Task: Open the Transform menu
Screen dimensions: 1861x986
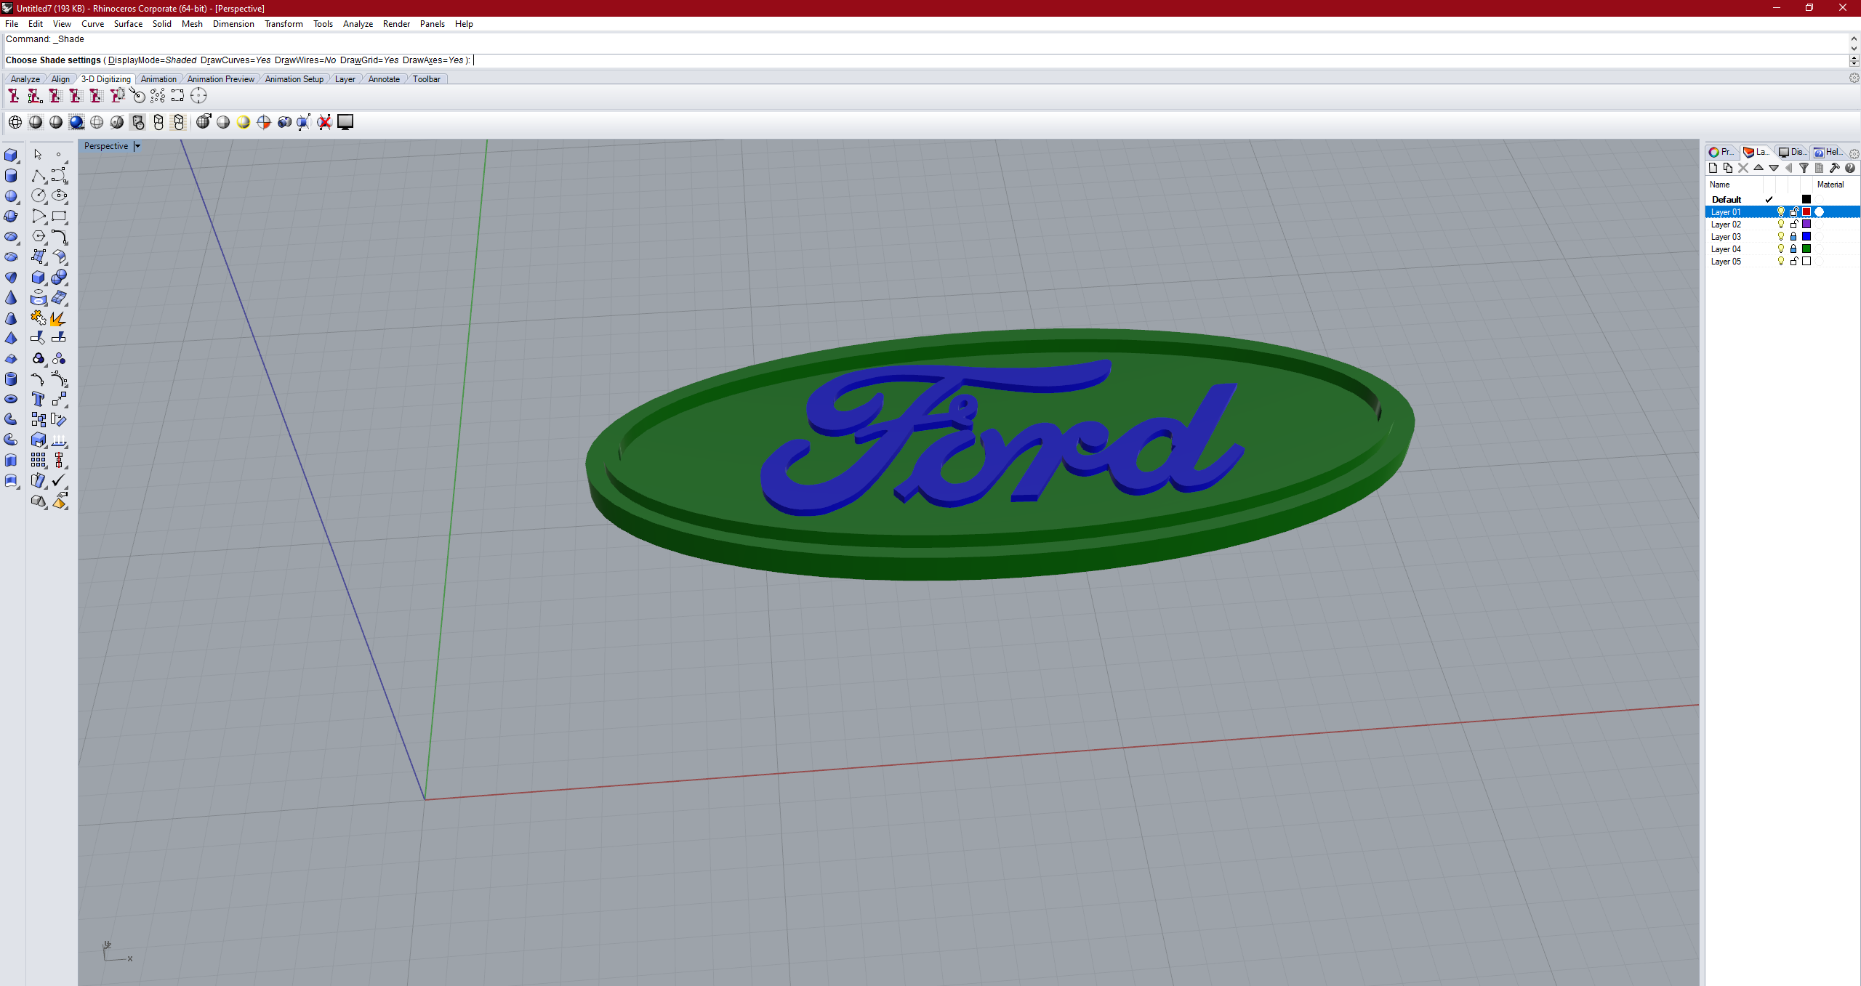Action: tap(284, 24)
